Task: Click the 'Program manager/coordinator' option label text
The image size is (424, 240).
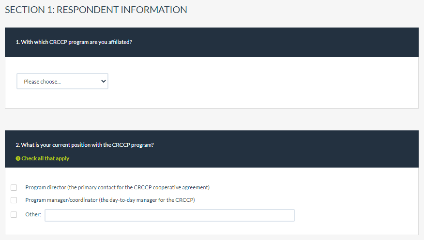Action: point(61,200)
